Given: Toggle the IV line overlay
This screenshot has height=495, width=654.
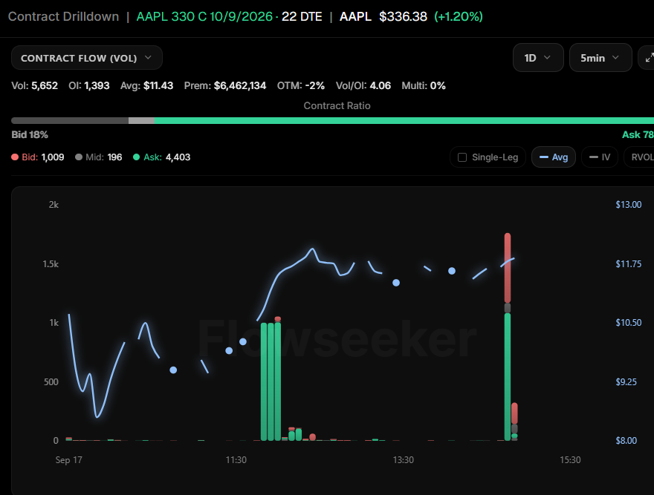Looking at the screenshot, I should tap(599, 157).
